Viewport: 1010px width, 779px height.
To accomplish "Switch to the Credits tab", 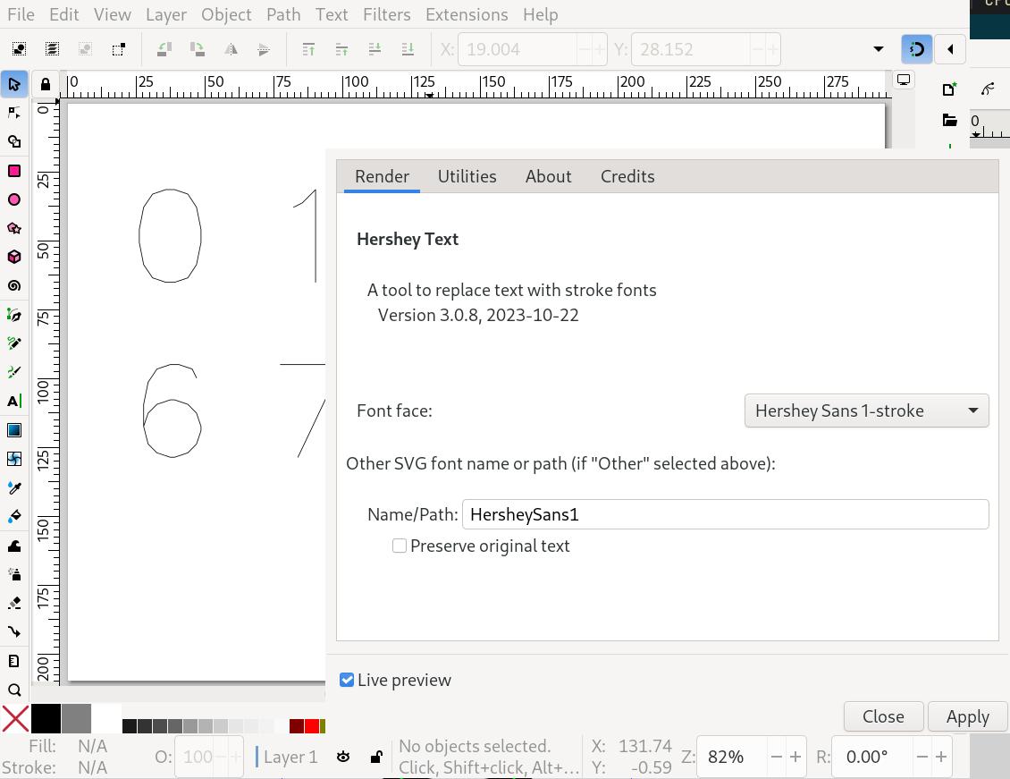I will pyautogui.click(x=627, y=176).
